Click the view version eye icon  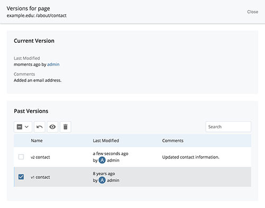(x=52, y=127)
